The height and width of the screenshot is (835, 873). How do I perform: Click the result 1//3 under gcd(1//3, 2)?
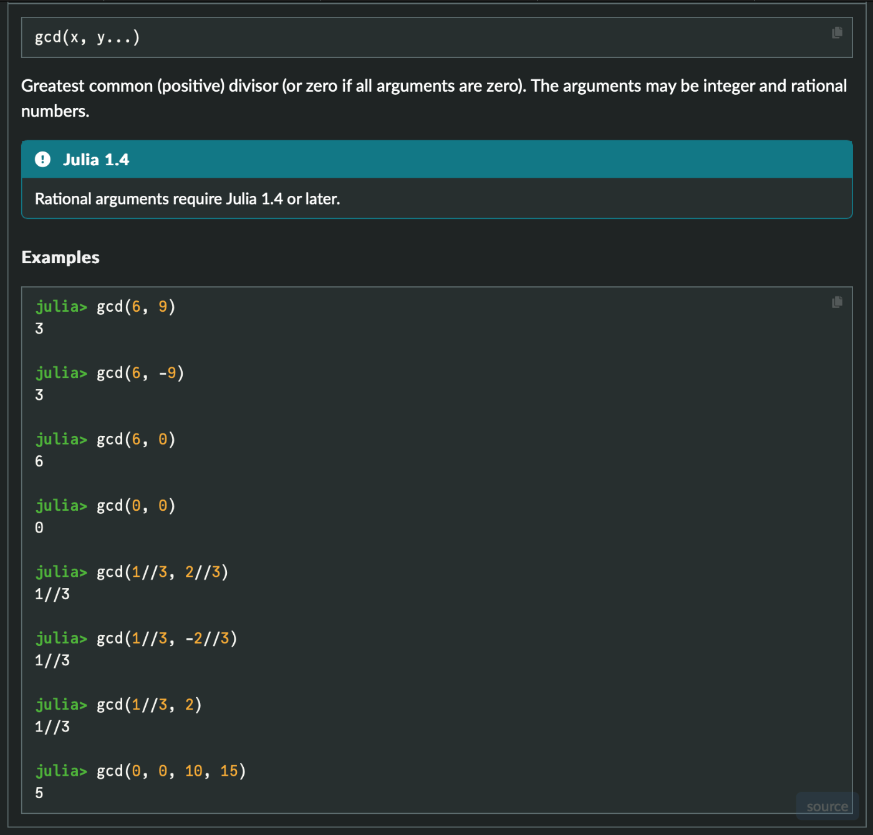tap(52, 727)
